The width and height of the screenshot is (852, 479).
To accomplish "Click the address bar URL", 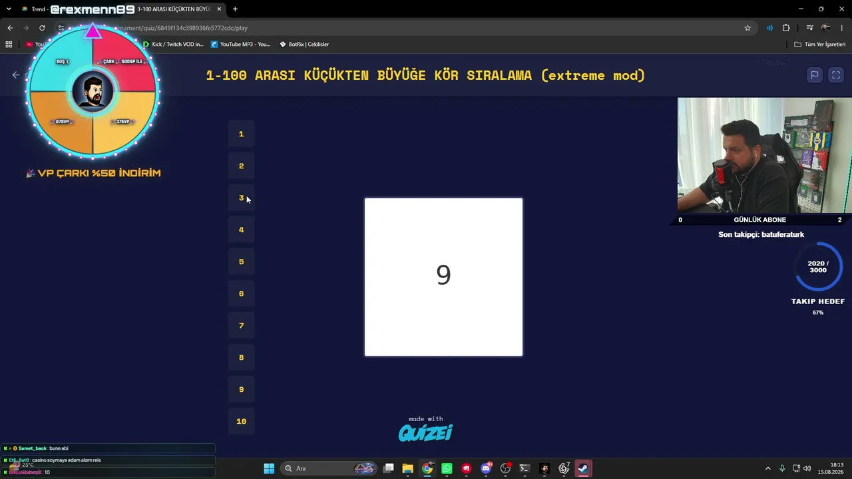I will click(x=399, y=28).
